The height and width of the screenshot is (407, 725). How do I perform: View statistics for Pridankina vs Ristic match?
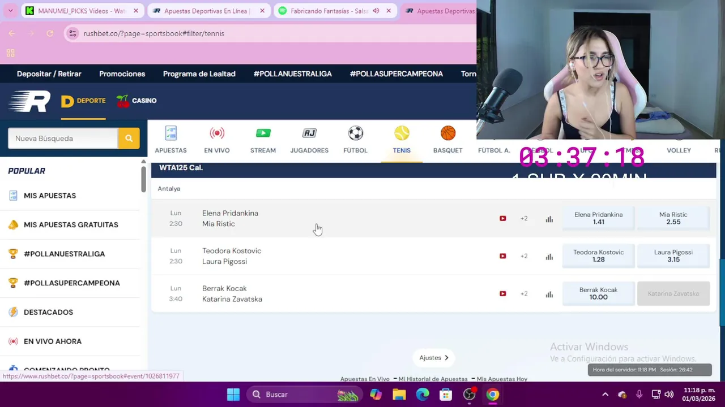coord(549,219)
